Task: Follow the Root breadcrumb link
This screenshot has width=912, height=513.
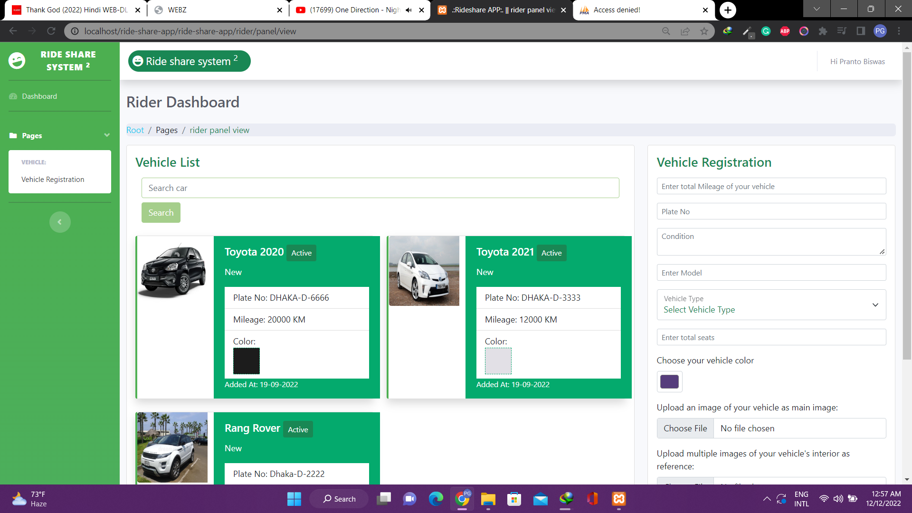Action: pyautogui.click(x=135, y=130)
